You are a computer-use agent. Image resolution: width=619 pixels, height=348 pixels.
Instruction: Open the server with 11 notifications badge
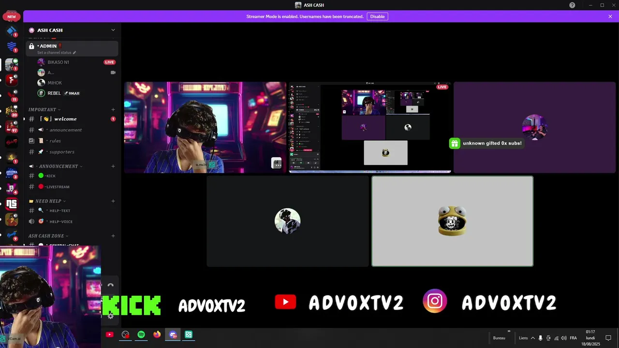point(11,95)
